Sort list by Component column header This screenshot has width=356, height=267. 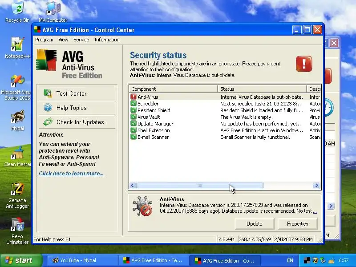[x=174, y=89]
